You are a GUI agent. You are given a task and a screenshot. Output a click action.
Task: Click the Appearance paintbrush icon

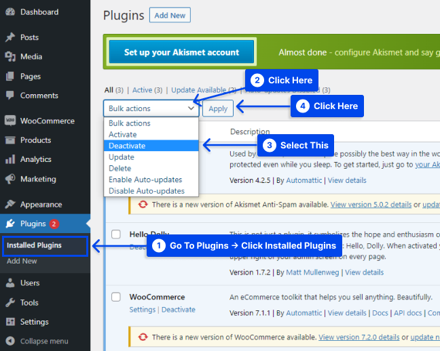[x=10, y=204]
